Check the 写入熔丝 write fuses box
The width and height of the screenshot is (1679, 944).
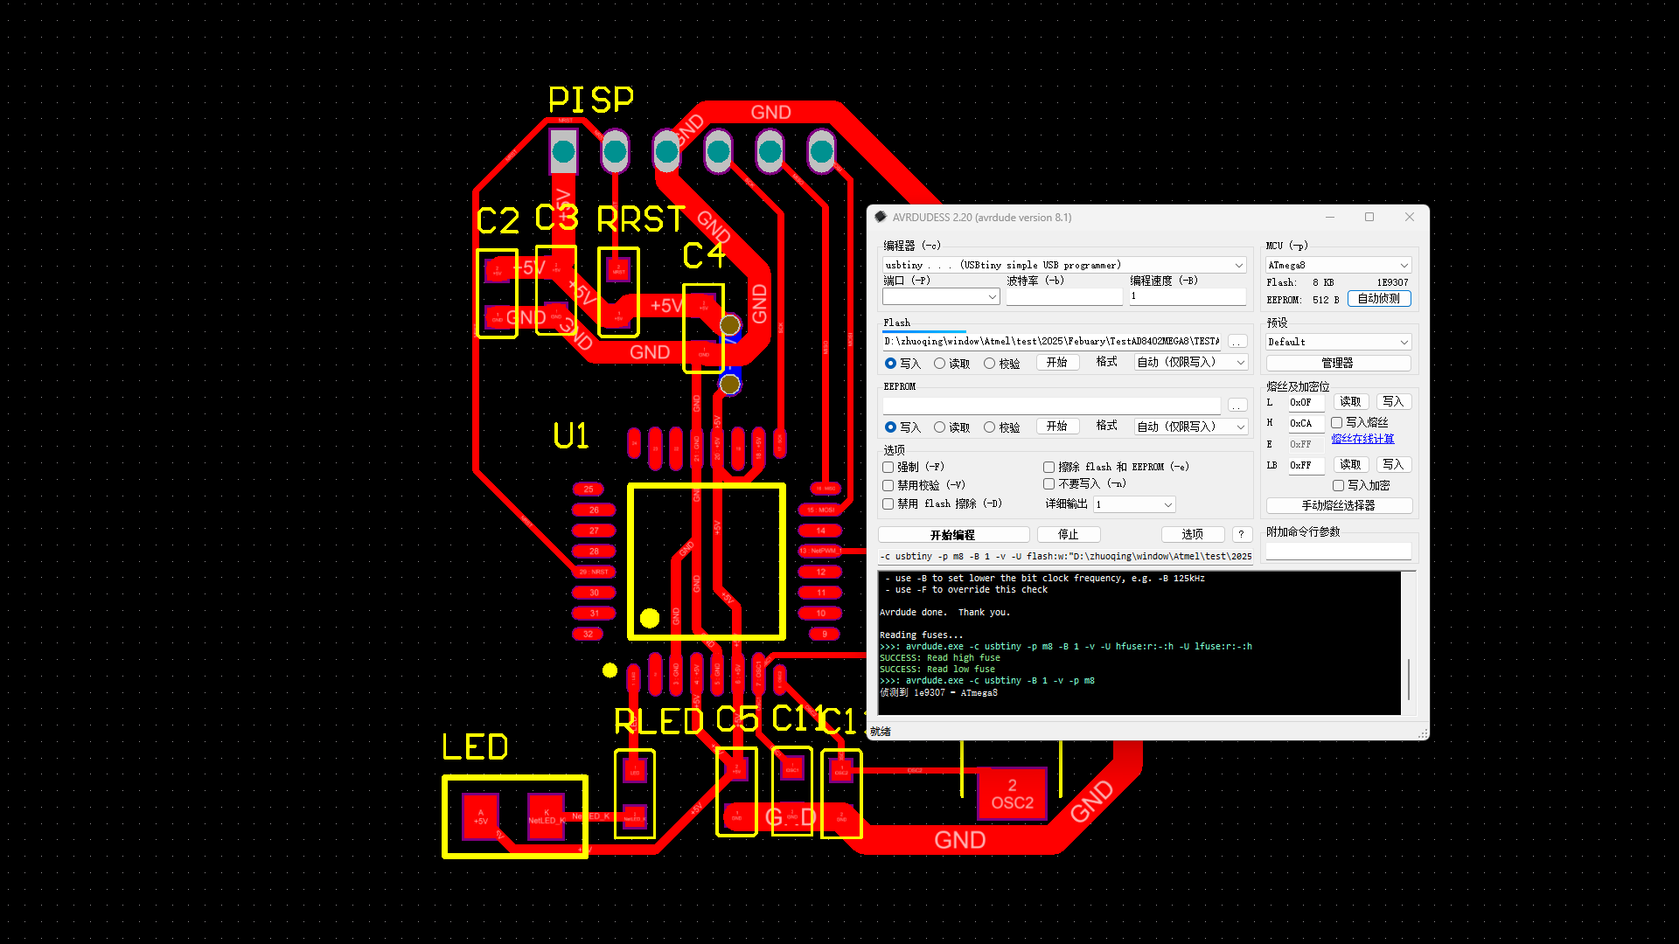point(1336,422)
